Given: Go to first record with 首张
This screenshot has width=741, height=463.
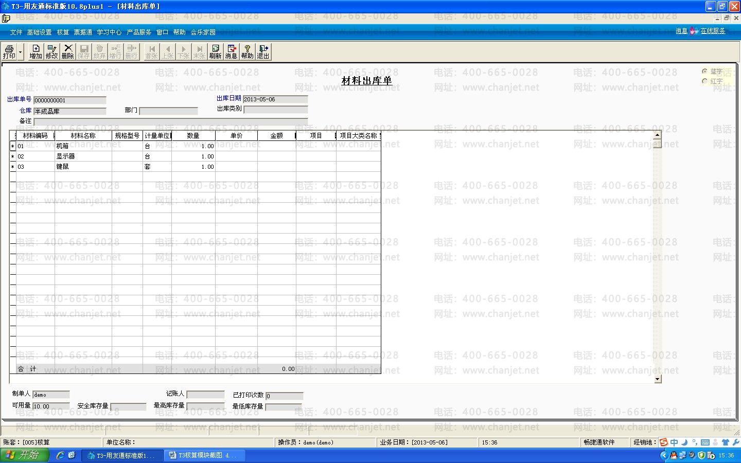Looking at the screenshot, I should click(151, 52).
